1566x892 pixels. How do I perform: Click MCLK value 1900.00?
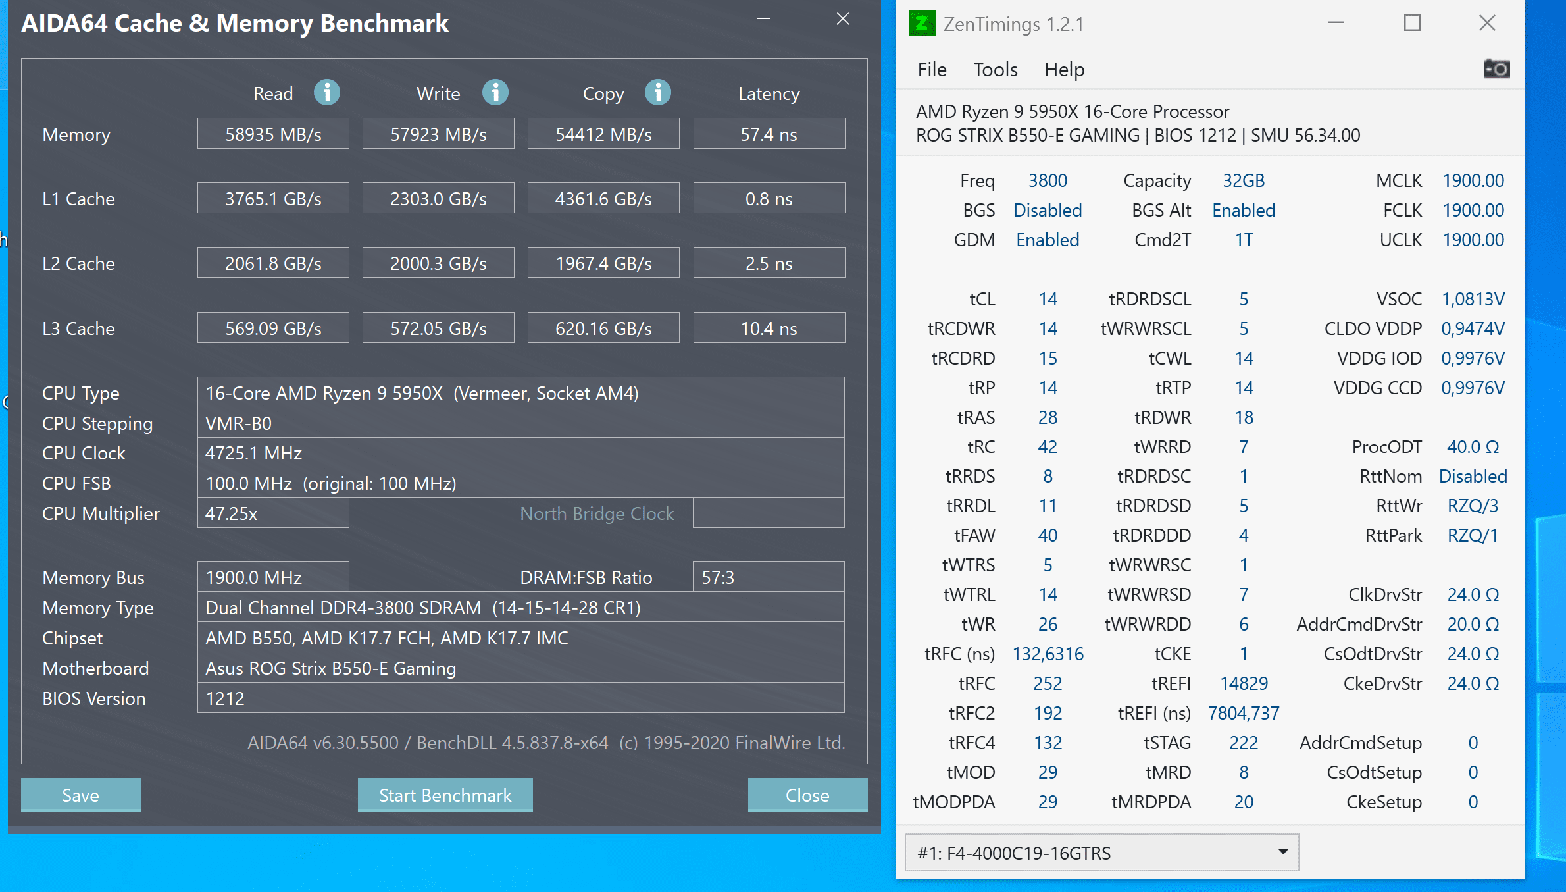click(x=1473, y=180)
